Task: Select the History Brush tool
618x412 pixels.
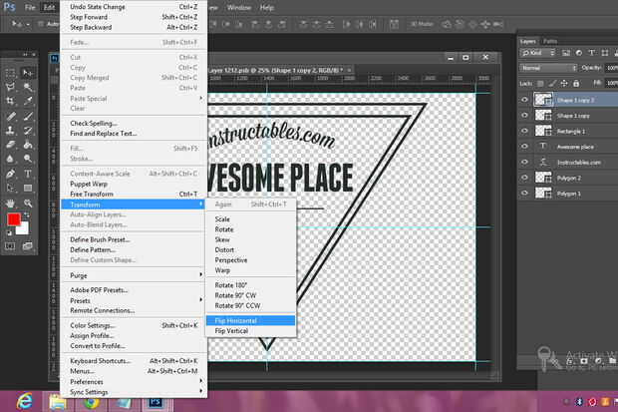Action: pos(28,131)
